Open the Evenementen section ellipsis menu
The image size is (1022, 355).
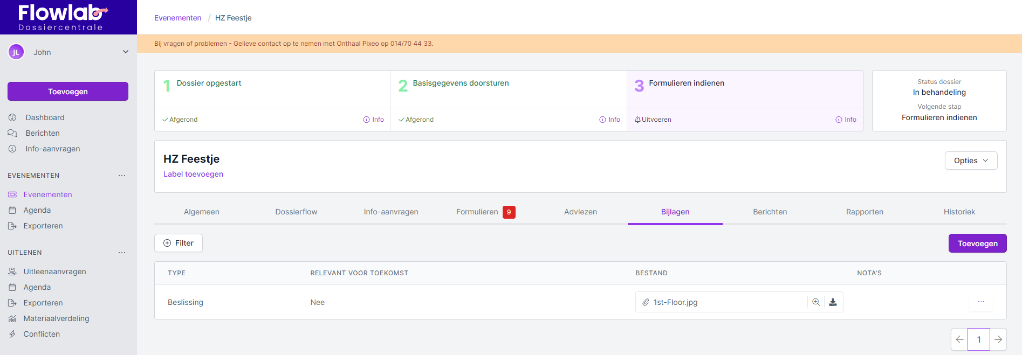click(x=122, y=176)
